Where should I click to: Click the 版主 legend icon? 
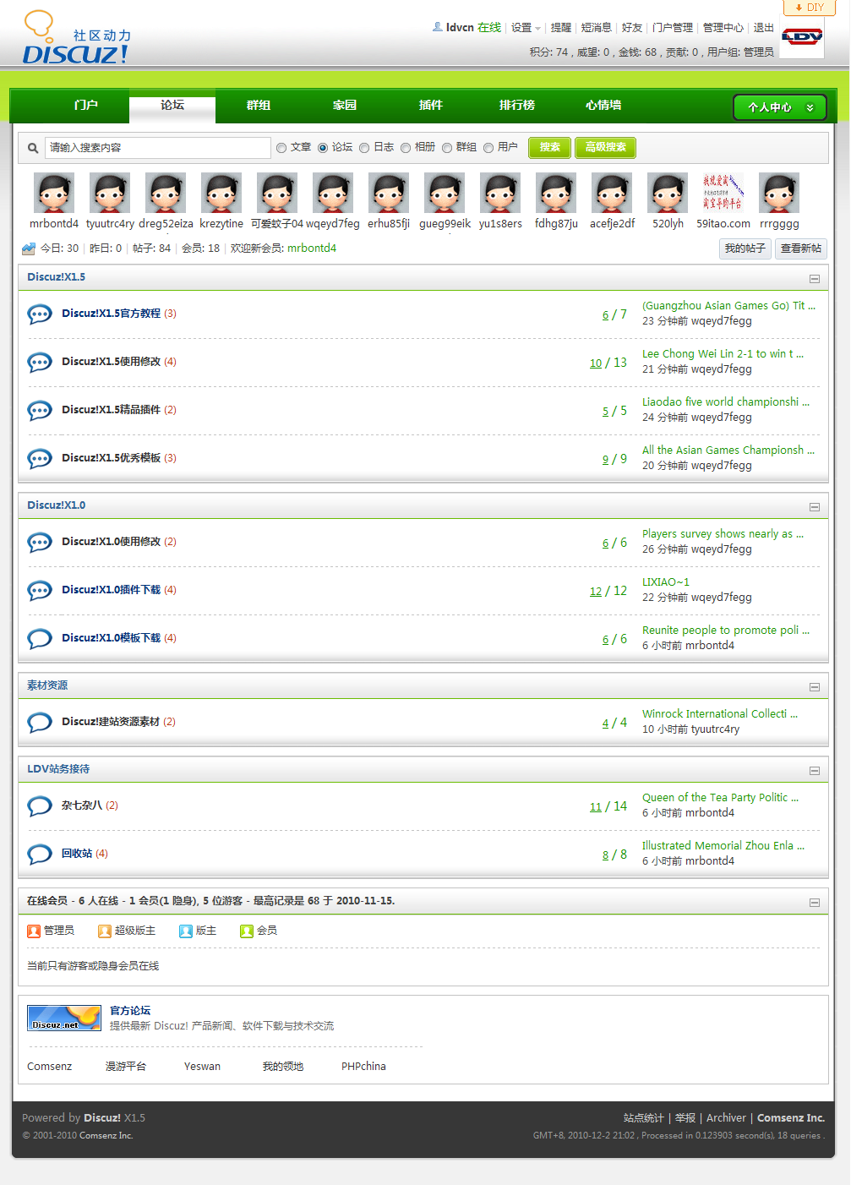click(x=186, y=931)
